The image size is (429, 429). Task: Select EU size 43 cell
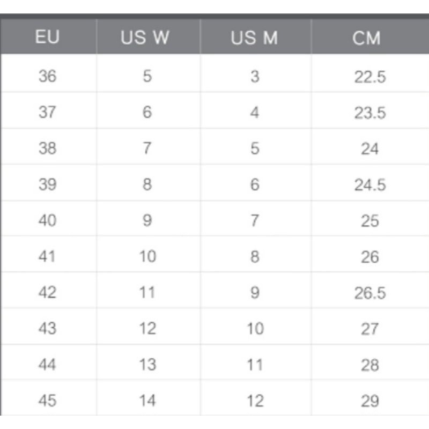(x=48, y=328)
